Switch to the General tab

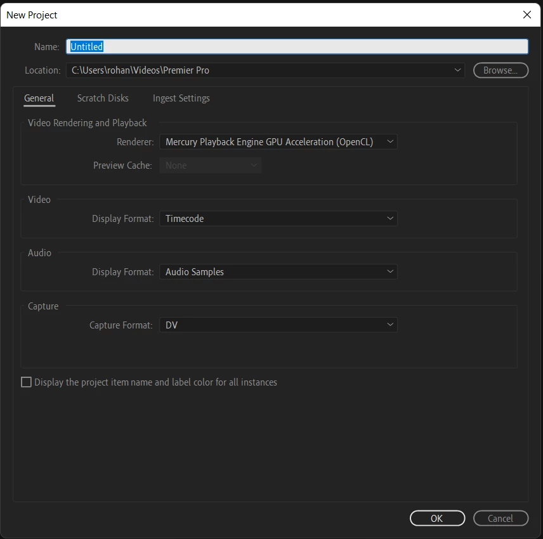(39, 98)
